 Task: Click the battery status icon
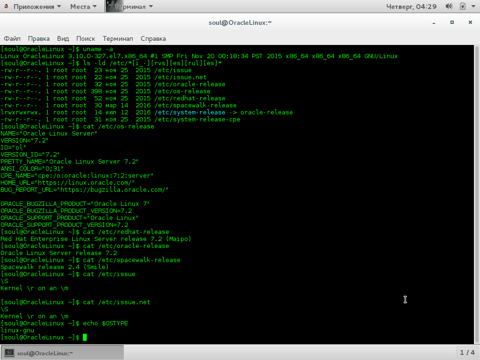463,7
